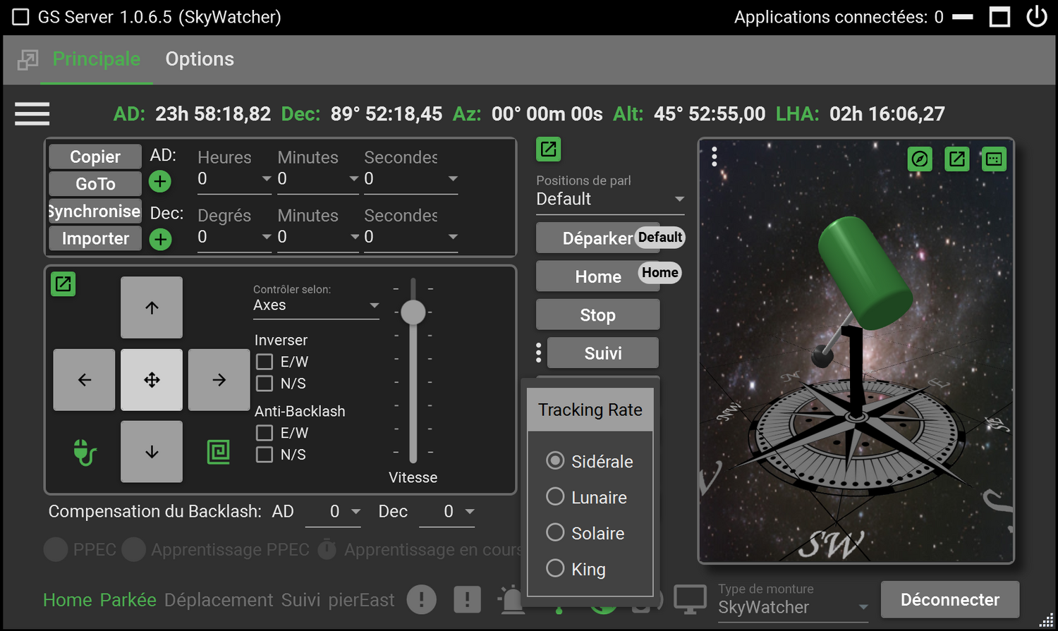Click the Déparker button
The width and height of the screenshot is (1058, 631).
click(x=597, y=238)
